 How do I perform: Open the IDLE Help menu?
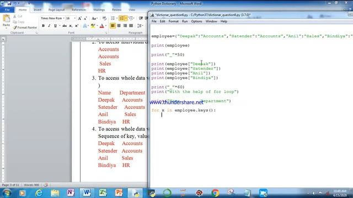click(223, 21)
